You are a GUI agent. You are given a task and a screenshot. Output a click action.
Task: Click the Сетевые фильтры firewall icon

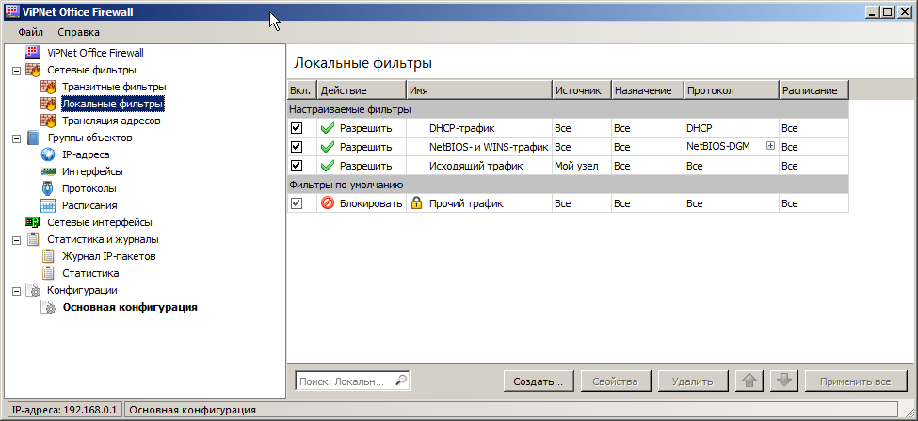tap(33, 70)
